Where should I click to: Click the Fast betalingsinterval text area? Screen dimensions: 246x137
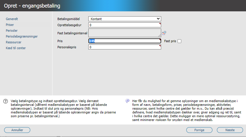point(125,33)
